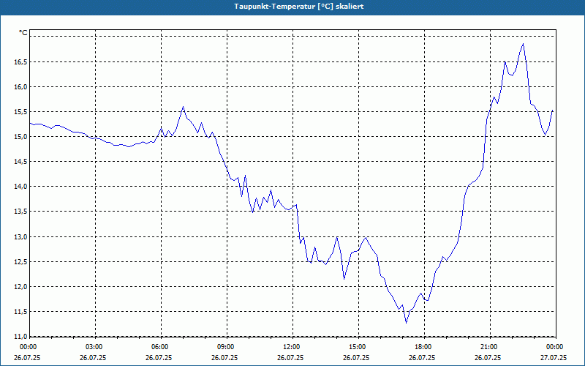Select the 15,0 y-axis label
Screen dimensions: 585x366
21,137
